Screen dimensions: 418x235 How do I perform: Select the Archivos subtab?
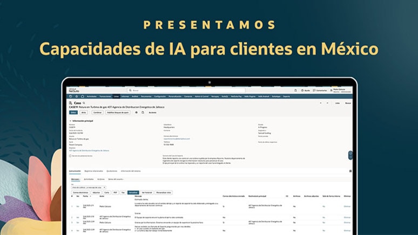101,179
